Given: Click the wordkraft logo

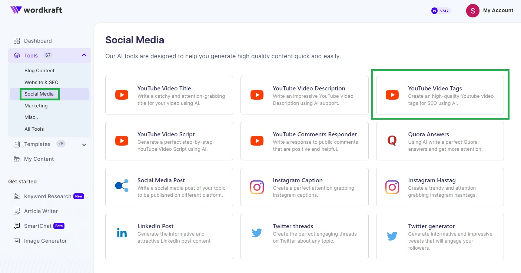Looking at the screenshot, I should coord(36,10).
